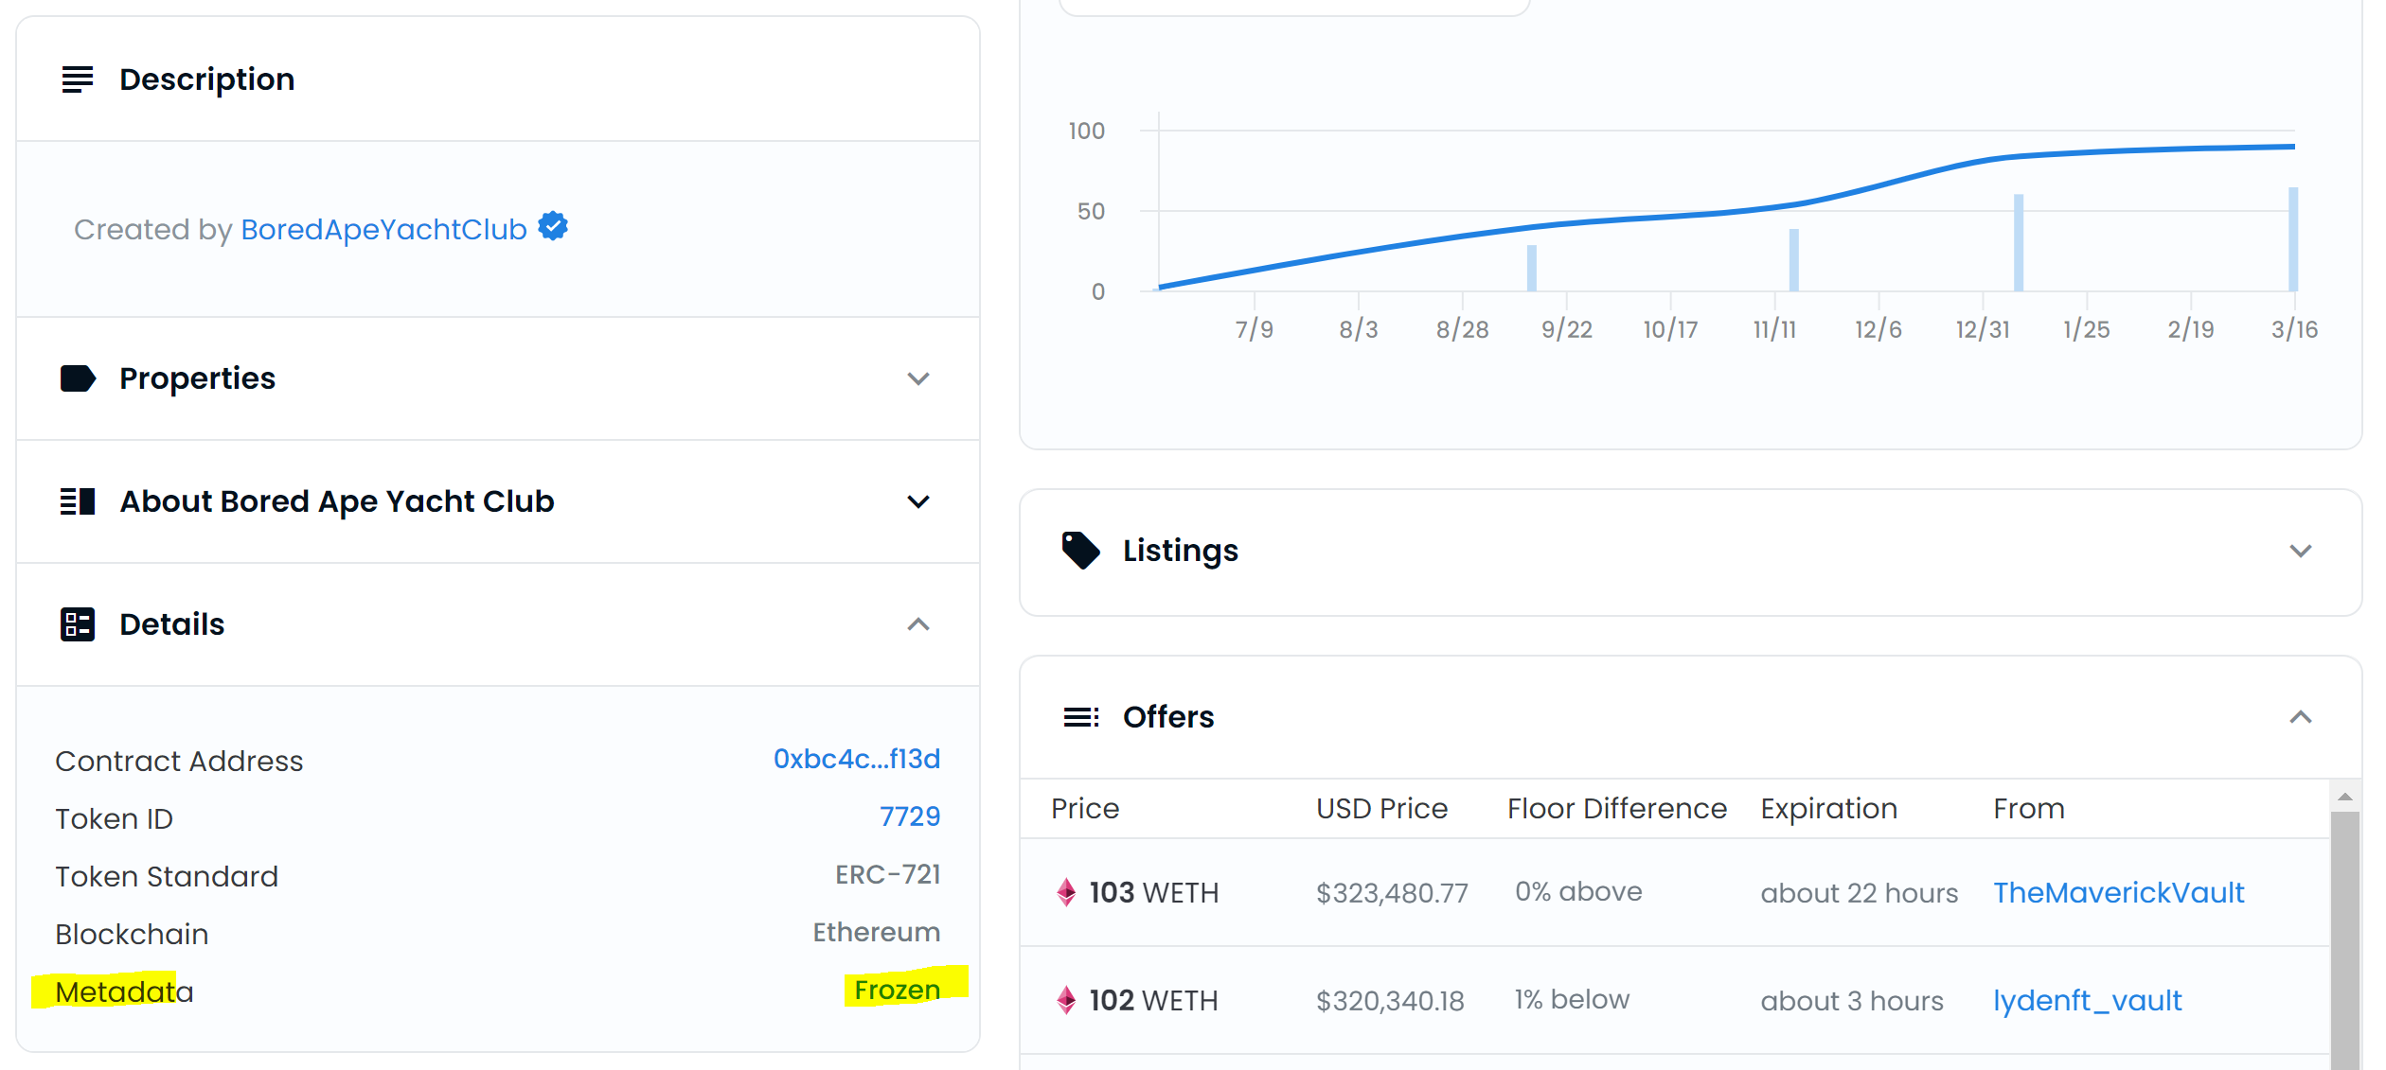The width and height of the screenshot is (2386, 1070).
Task: Open TheMaverickVault profile link
Action: point(2118,892)
